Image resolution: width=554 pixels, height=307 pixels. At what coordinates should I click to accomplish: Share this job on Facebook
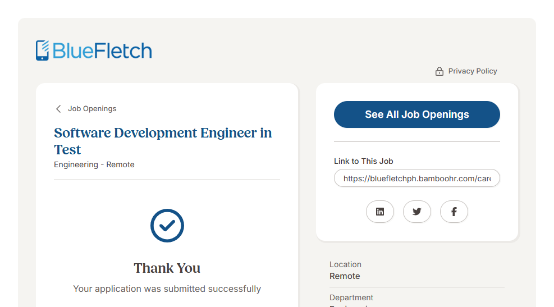[454, 212]
